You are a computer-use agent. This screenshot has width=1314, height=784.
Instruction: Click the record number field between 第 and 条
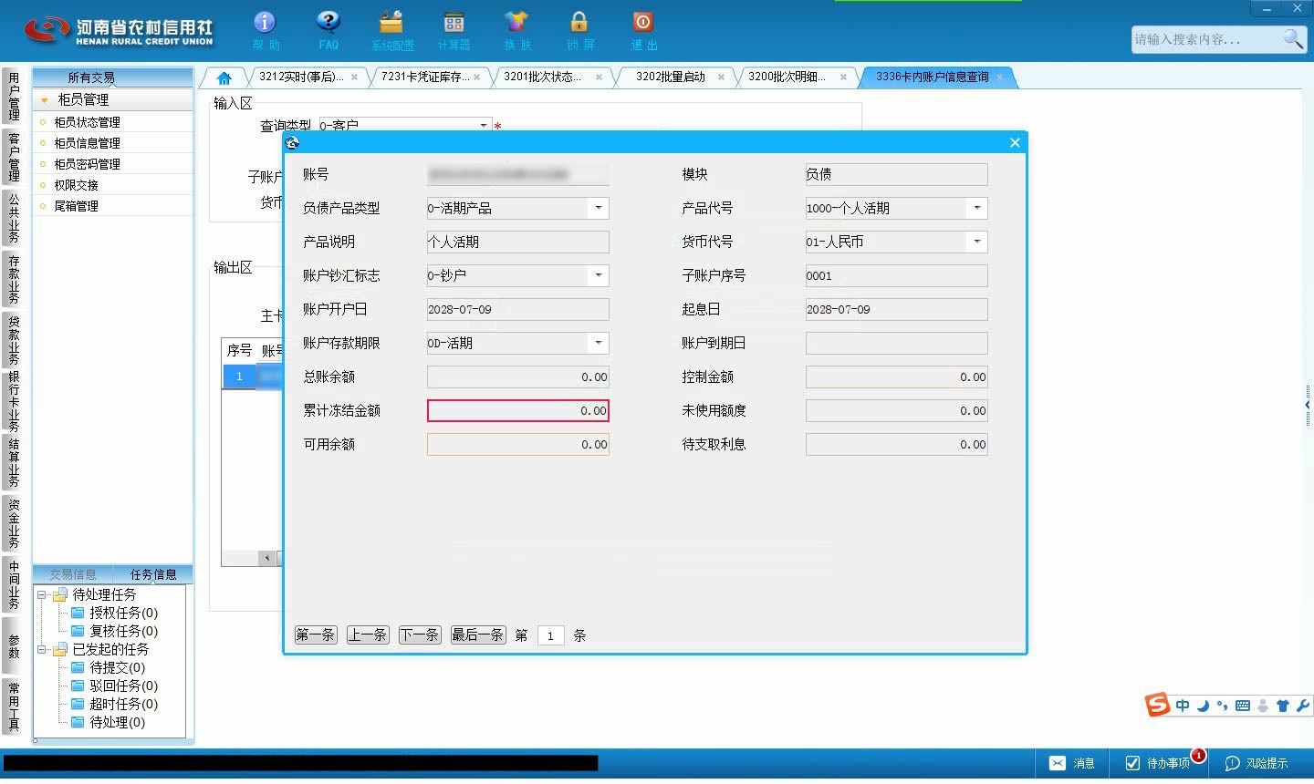550,635
